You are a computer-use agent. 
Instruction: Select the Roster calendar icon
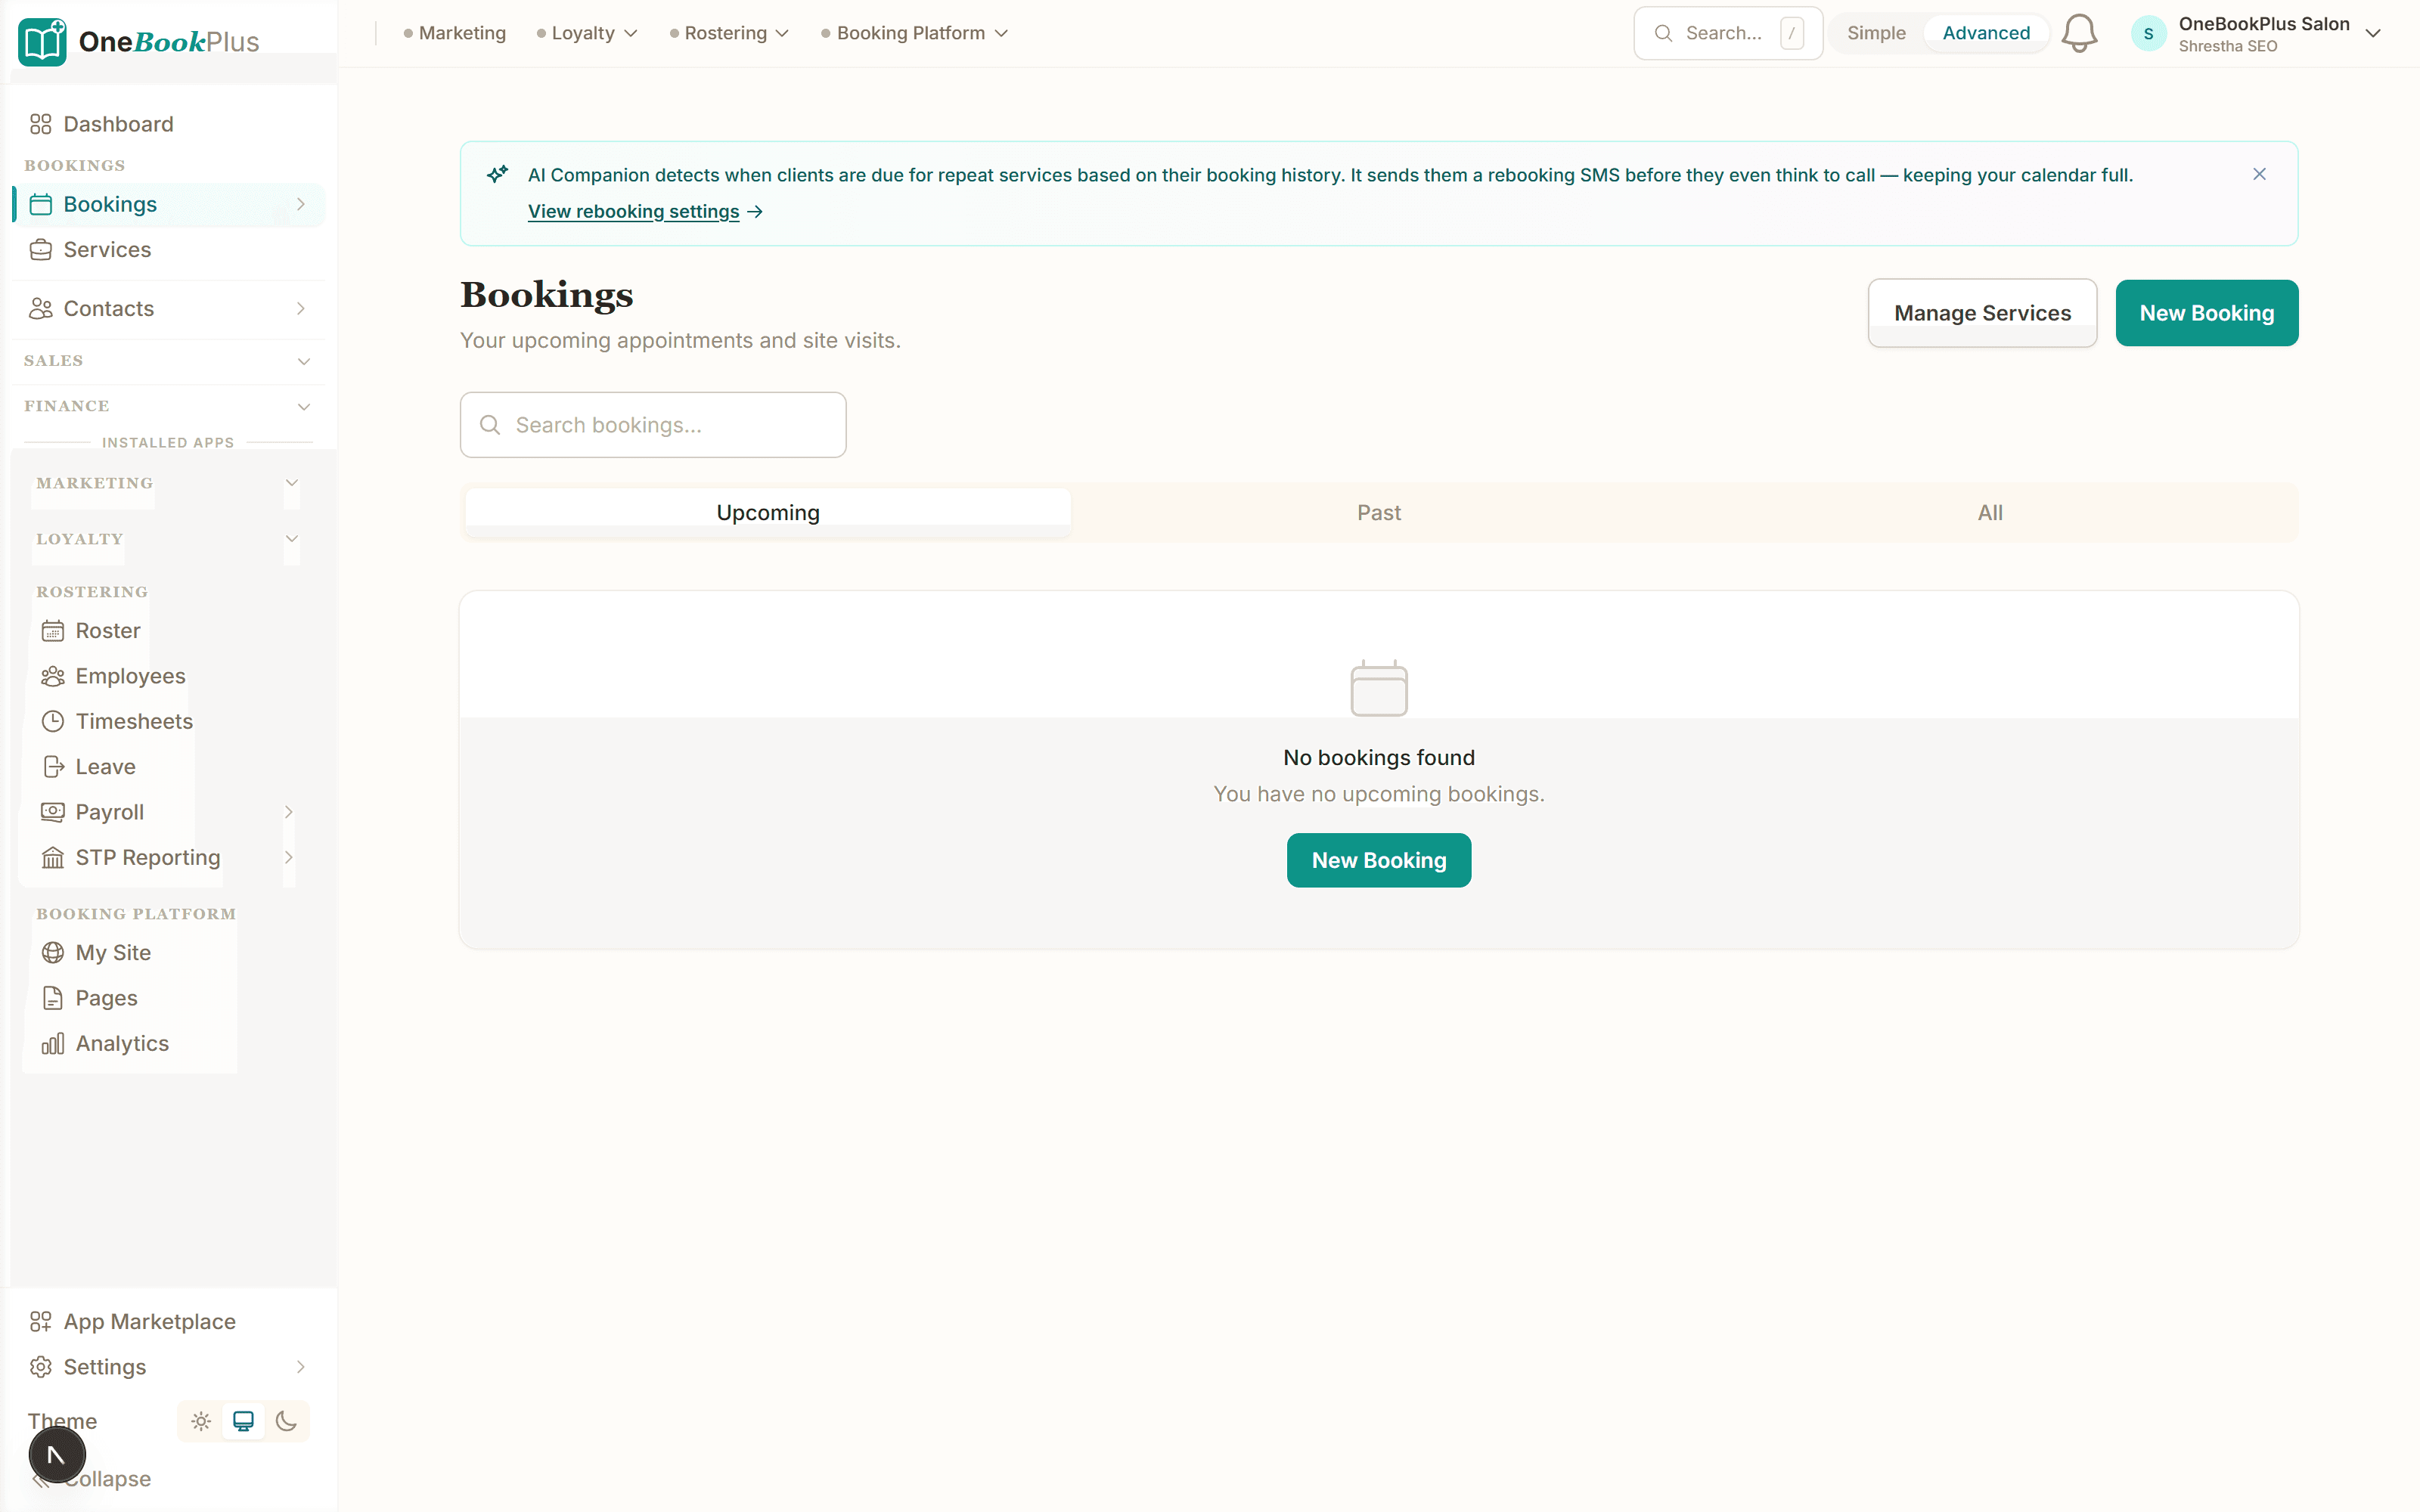click(53, 630)
